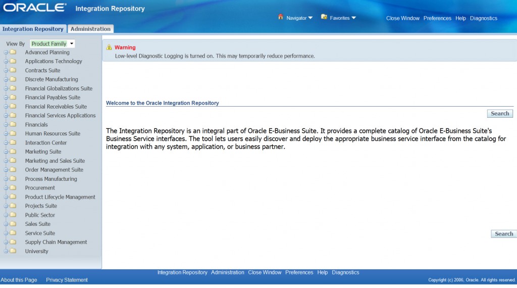Click the footer Integration Repository link
The height and width of the screenshot is (288, 517).
click(x=182, y=272)
